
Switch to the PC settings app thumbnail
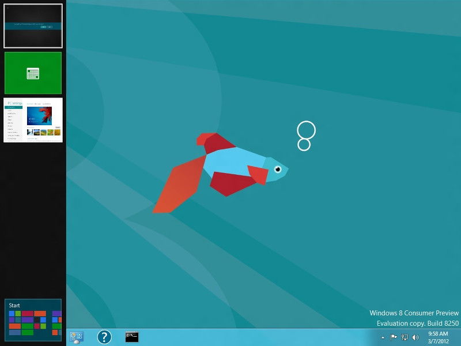(33, 120)
